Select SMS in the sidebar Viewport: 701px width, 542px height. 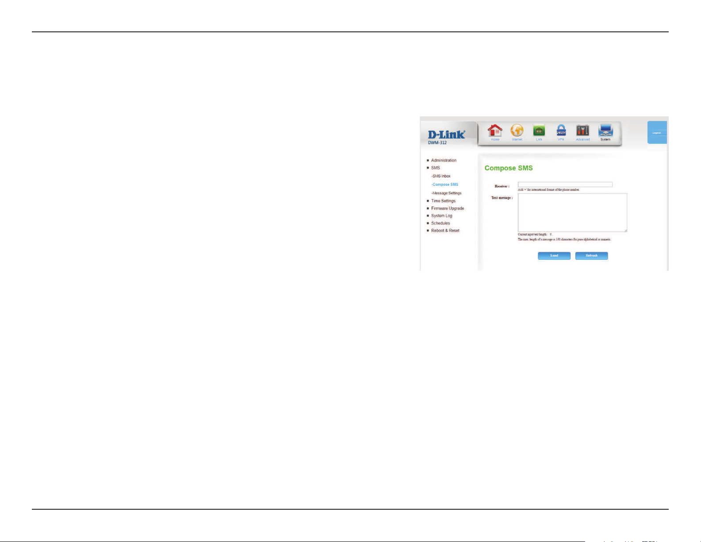[x=436, y=168]
